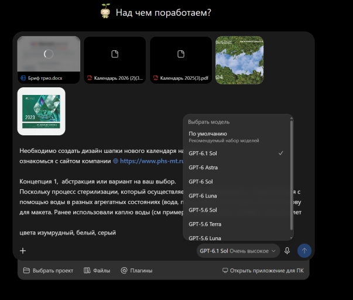Image resolution: width=353 pixels, height=300 pixels.
Task: Click the microphone voice input icon
Action: (287, 251)
